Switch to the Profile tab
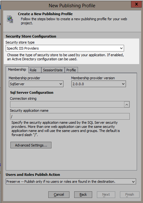The height and width of the screenshot is (203, 143). click(x=71, y=70)
